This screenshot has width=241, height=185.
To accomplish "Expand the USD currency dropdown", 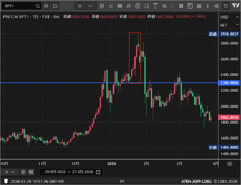I will pos(229,17).
